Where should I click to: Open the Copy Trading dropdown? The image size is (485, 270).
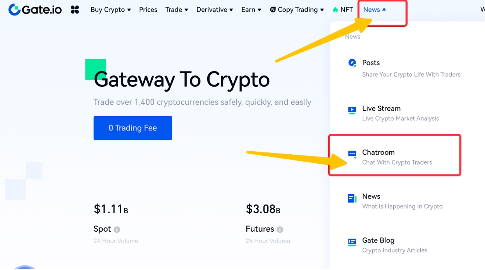pos(297,10)
